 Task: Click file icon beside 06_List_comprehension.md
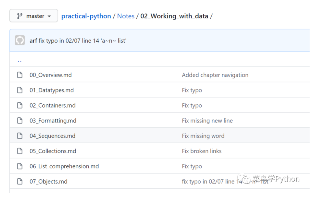[20, 166]
